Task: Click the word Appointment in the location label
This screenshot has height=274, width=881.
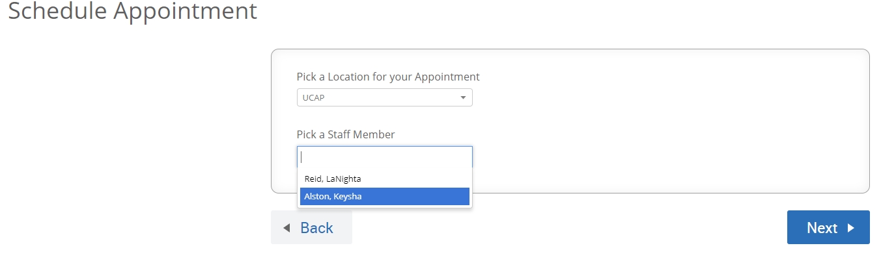Action: [x=447, y=77]
